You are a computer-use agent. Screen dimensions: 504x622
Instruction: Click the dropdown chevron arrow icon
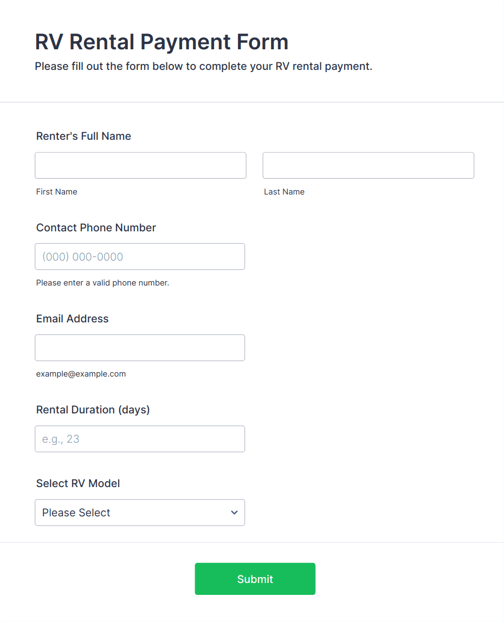click(x=234, y=513)
